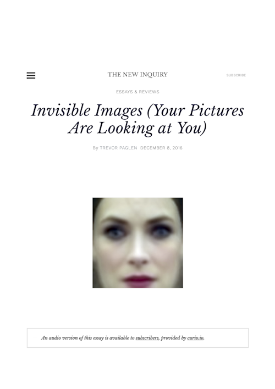Click the Subscribe link in header
Image resolution: width=275 pixels, height=389 pixels.
coord(236,75)
